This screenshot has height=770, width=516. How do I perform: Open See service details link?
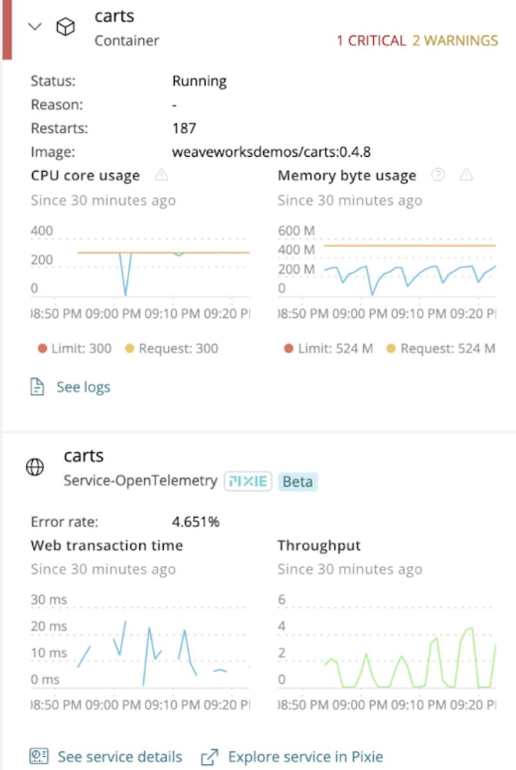120,756
